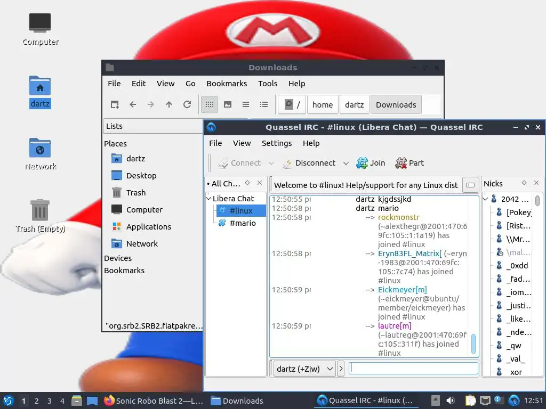
Task: Select the #mario channel in chat list
Action: [243, 223]
